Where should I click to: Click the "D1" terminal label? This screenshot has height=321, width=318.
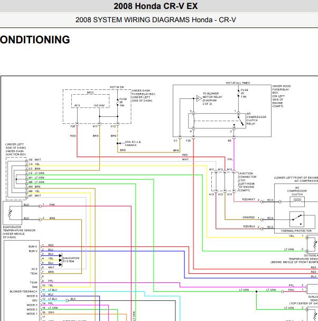point(175,141)
